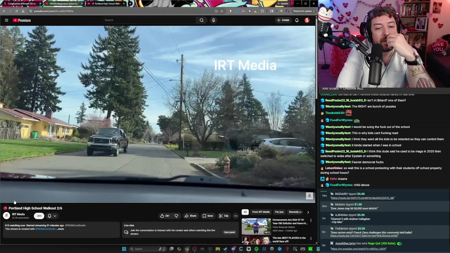Open the account avatar menu
The image size is (450, 253).
pos(307,20)
